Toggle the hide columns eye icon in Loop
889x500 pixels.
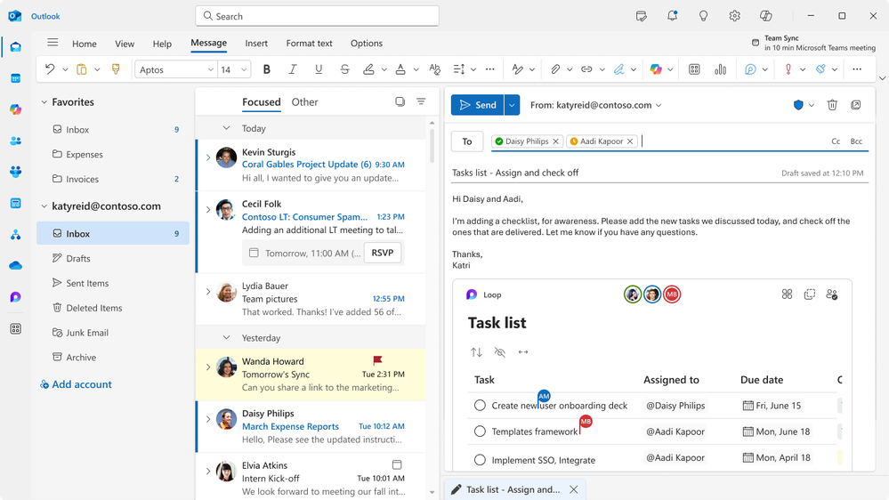[499, 352]
